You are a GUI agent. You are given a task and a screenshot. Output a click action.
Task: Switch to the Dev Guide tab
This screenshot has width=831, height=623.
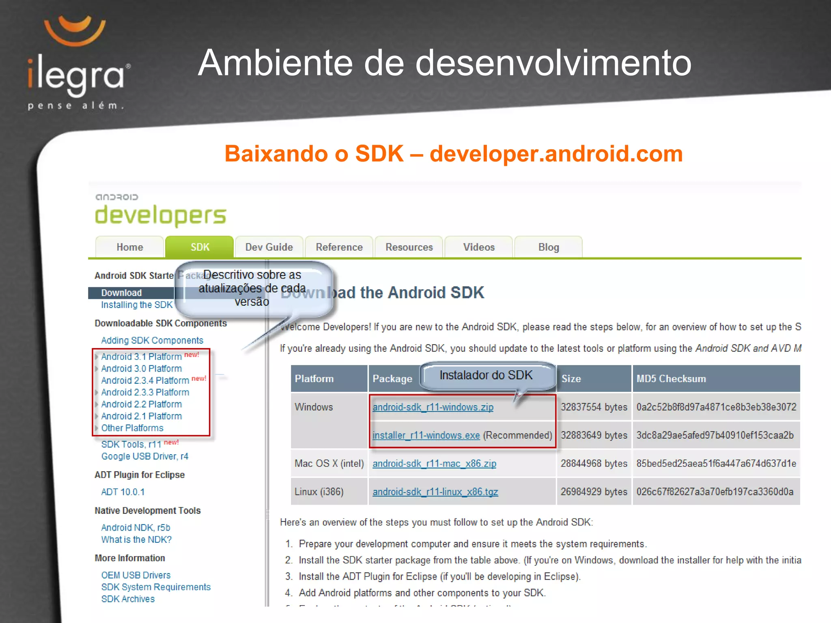(269, 247)
